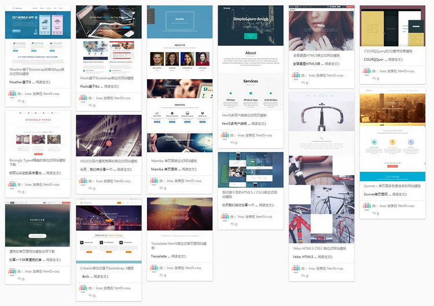Select the author avatar on the html5多用户端 card
Image resolution: width=434 pixels, height=306 pixels.
click(225, 136)
